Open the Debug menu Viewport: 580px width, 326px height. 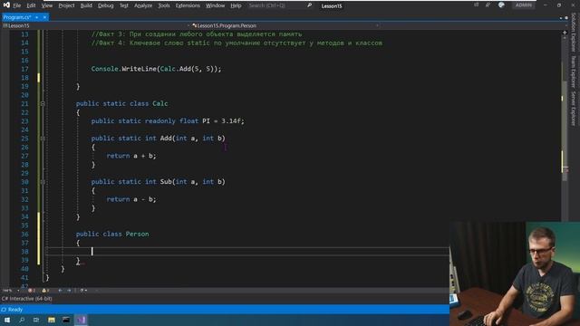click(x=105, y=5)
